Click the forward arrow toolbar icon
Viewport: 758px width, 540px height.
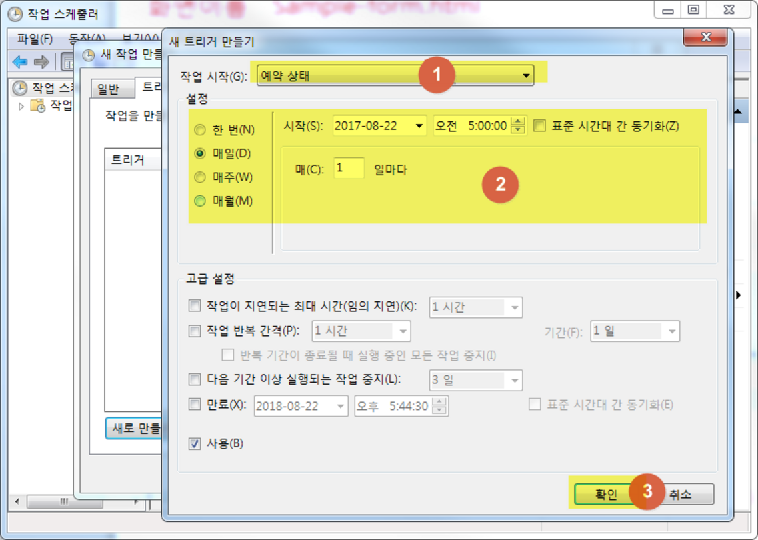click(41, 62)
